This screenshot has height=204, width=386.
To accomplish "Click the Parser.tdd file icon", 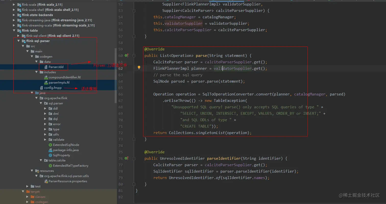I will pos(46,67).
